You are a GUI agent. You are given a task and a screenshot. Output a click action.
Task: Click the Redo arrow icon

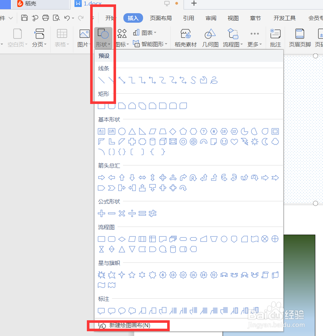pos(81,18)
